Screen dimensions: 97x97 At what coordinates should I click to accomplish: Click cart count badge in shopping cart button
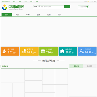pos(87,7)
